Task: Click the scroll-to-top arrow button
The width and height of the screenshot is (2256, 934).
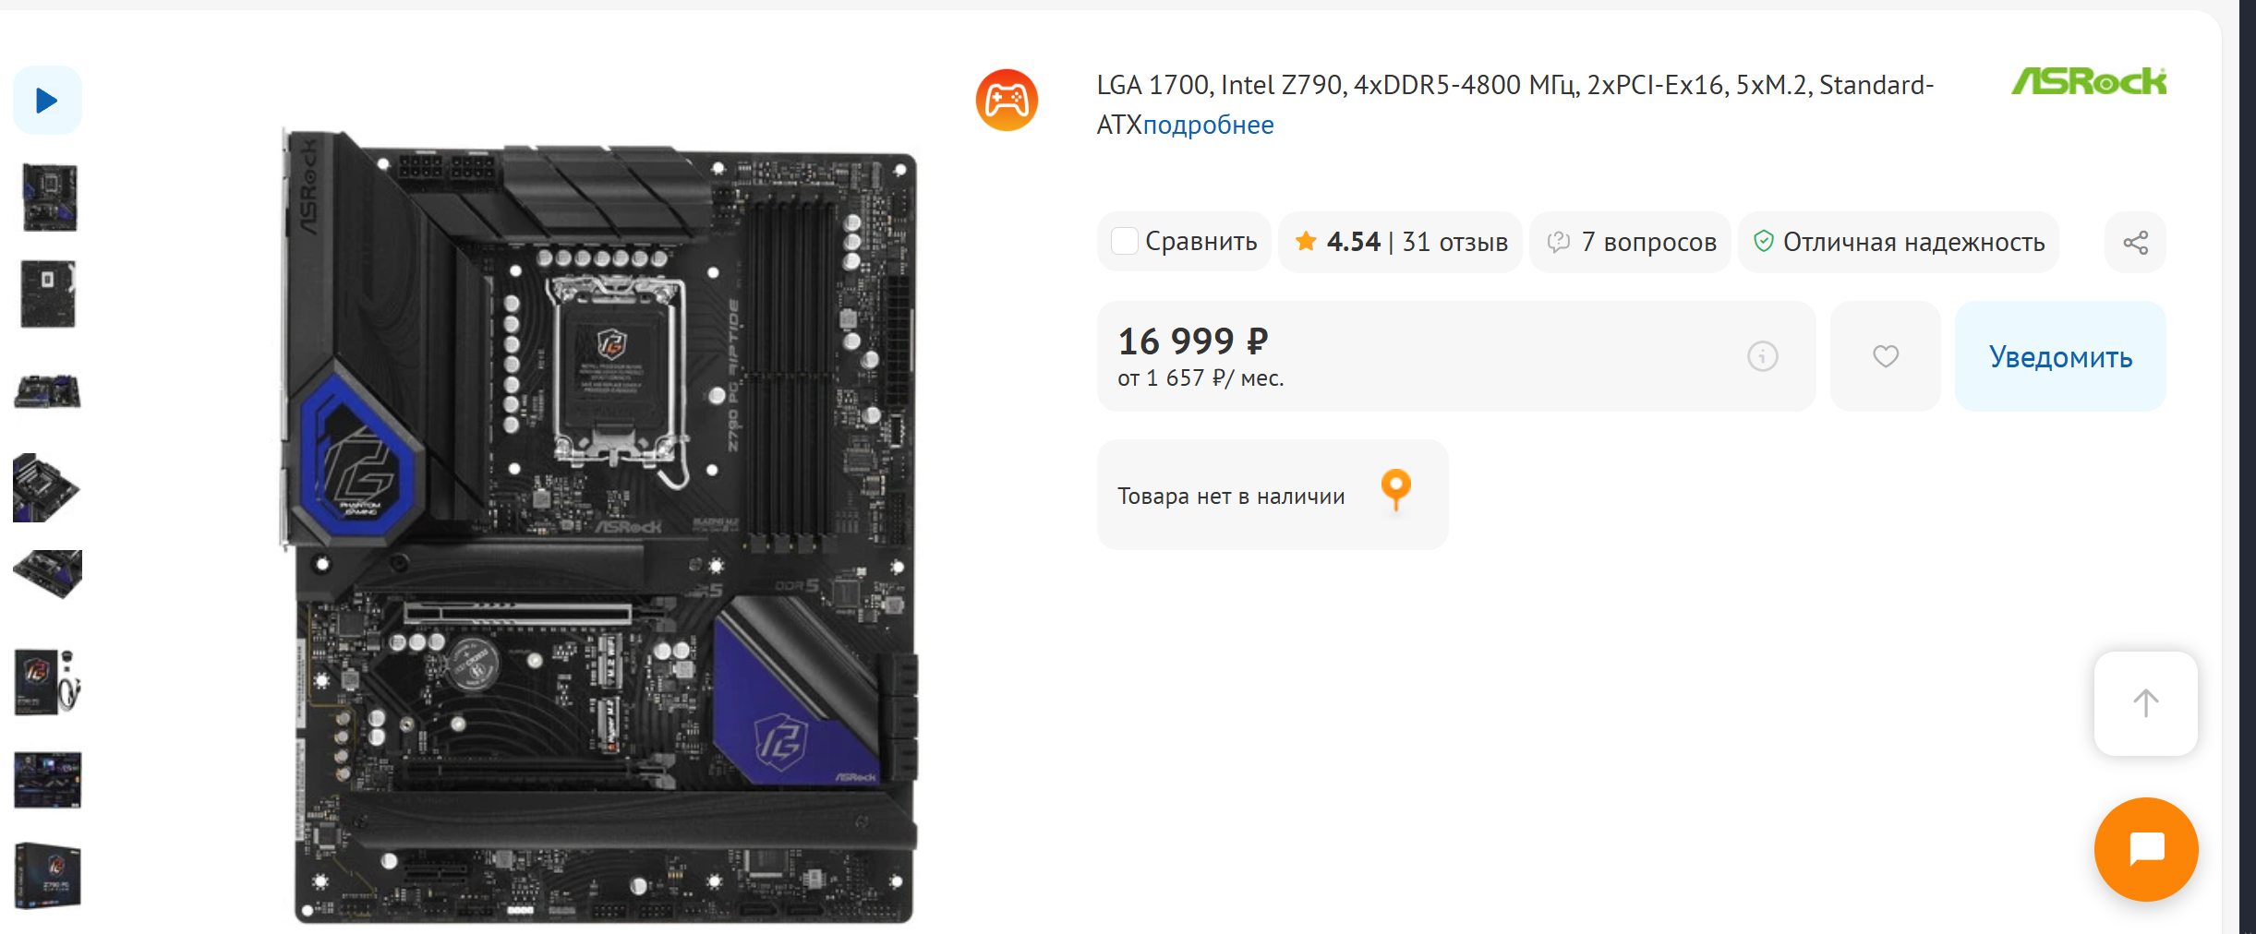Action: tap(2146, 703)
